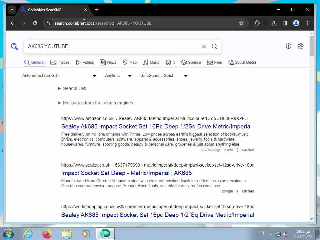Open the About info icon
The height and width of the screenshot is (240, 320).
tap(288, 46)
